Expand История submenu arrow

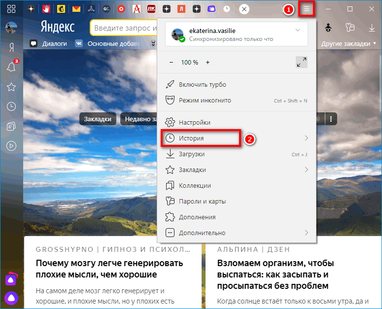(306, 138)
